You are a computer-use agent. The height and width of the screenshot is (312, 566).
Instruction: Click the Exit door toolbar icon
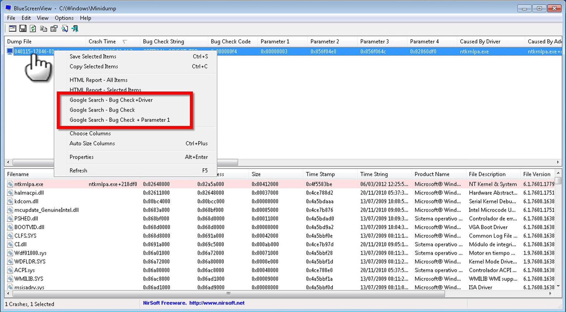tap(75, 29)
